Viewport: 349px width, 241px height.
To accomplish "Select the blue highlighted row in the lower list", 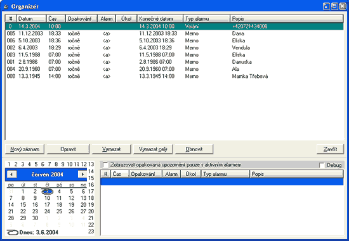I will pyautogui.click(x=222, y=182).
